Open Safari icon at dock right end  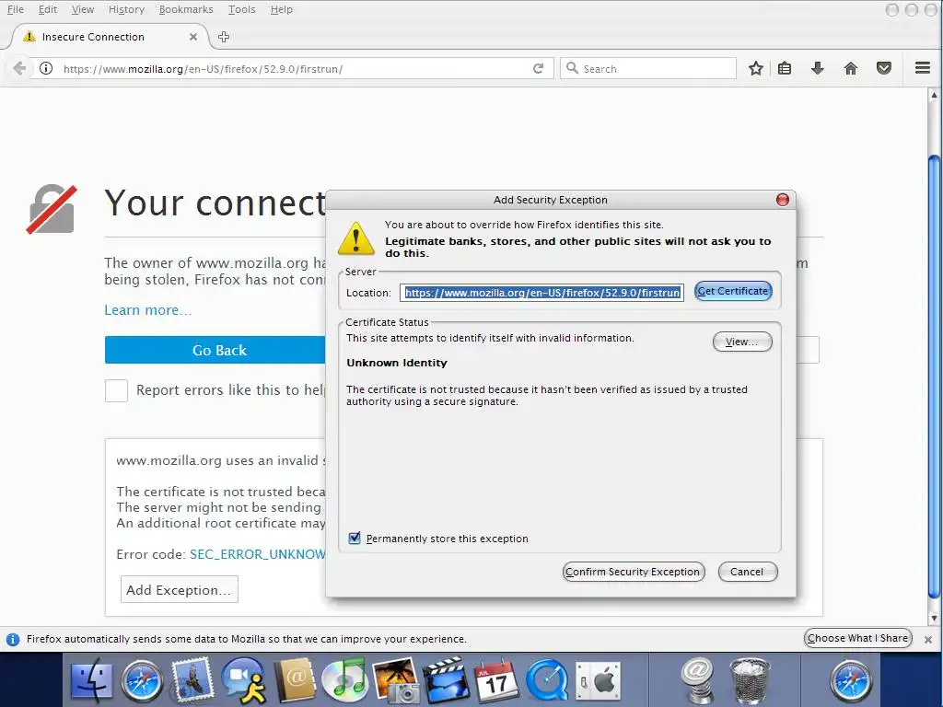pyautogui.click(x=850, y=682)
